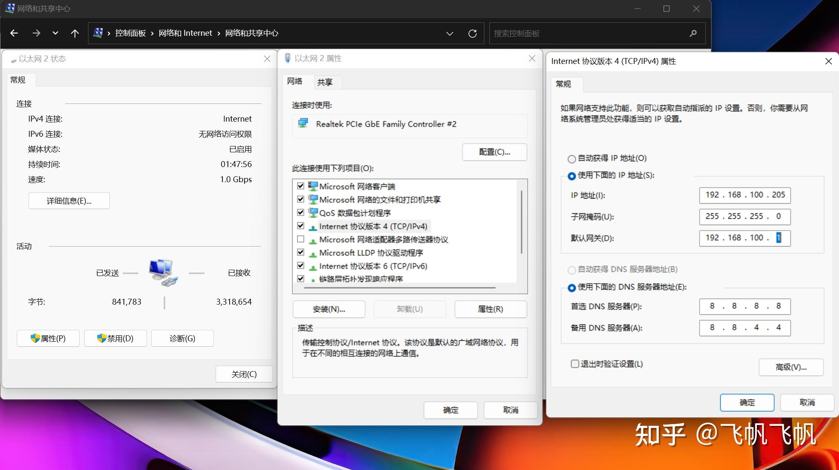Click inside the IP 地址 input field
The width and height of the screenshot is (839, 470).
click(x=744, y=195)
